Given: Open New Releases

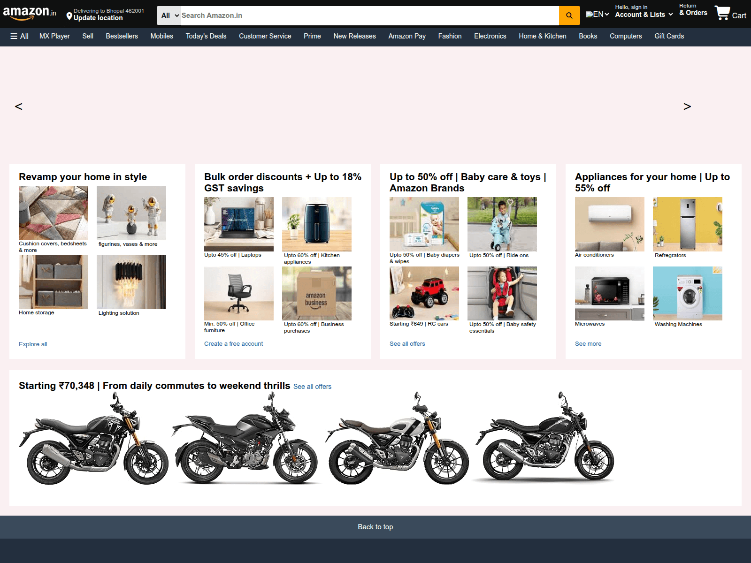Looking at the screenshot, I should point(355,36).
